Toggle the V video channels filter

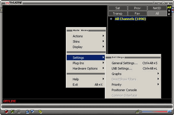(x=169, y=11)
